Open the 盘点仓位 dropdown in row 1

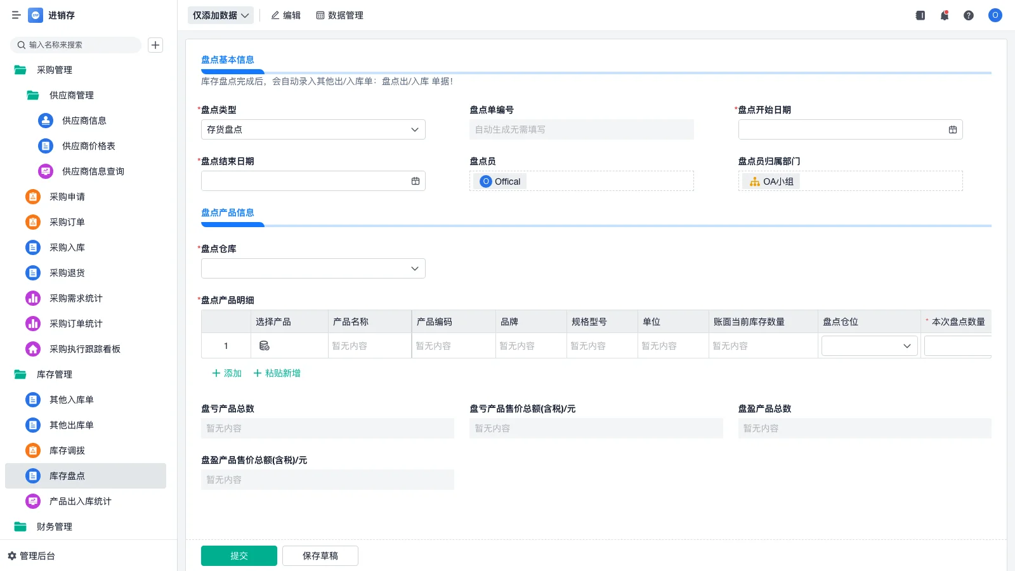[870, 346]
